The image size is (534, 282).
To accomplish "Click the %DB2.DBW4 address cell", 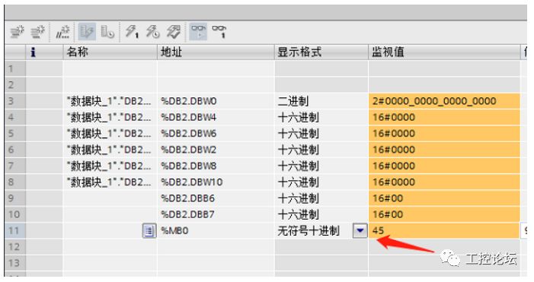I will (x=216, y=117).
